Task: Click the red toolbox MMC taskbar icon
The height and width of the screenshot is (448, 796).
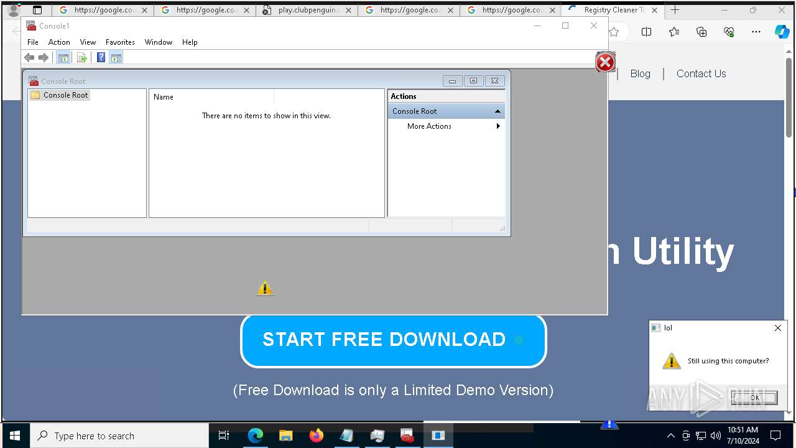Action: [407, 436]
